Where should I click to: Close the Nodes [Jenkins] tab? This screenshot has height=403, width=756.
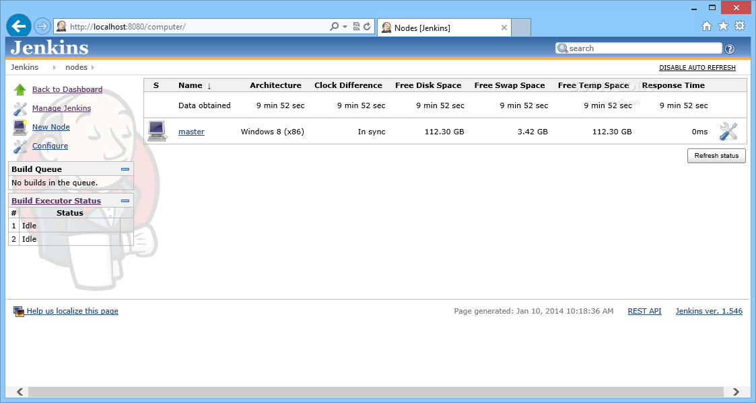click(x=504, y=28)
